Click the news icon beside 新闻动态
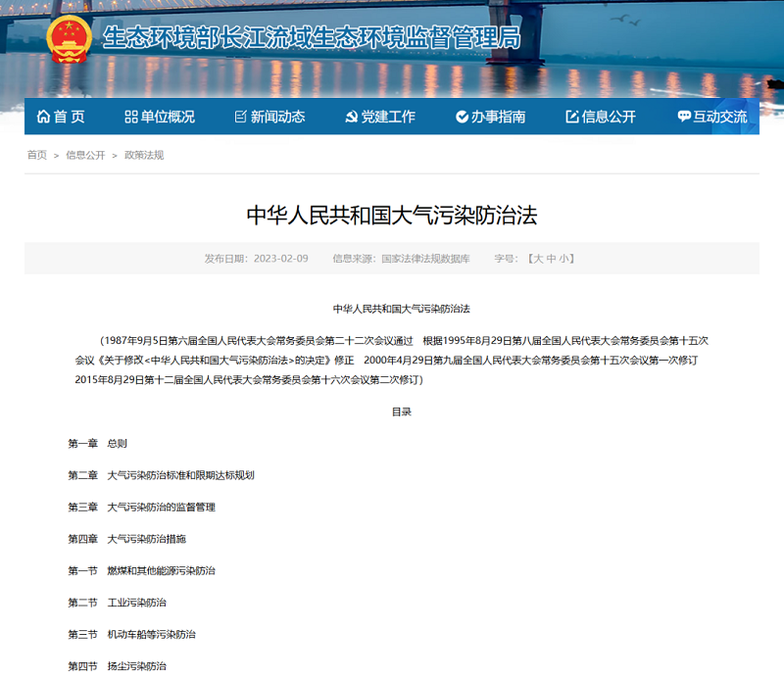Image resolution: width=784 pixels, height=679 pixels. click(x=241, y=117)
